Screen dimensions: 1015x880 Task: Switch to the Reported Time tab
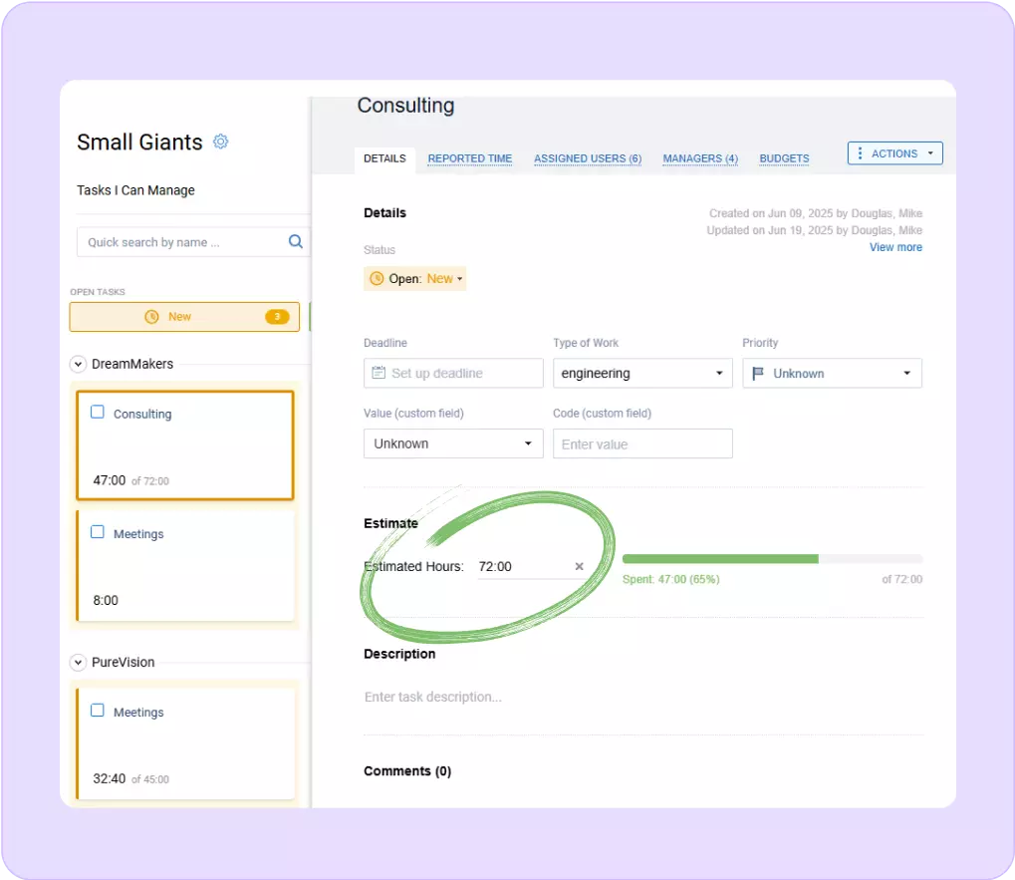click(469, 158)
